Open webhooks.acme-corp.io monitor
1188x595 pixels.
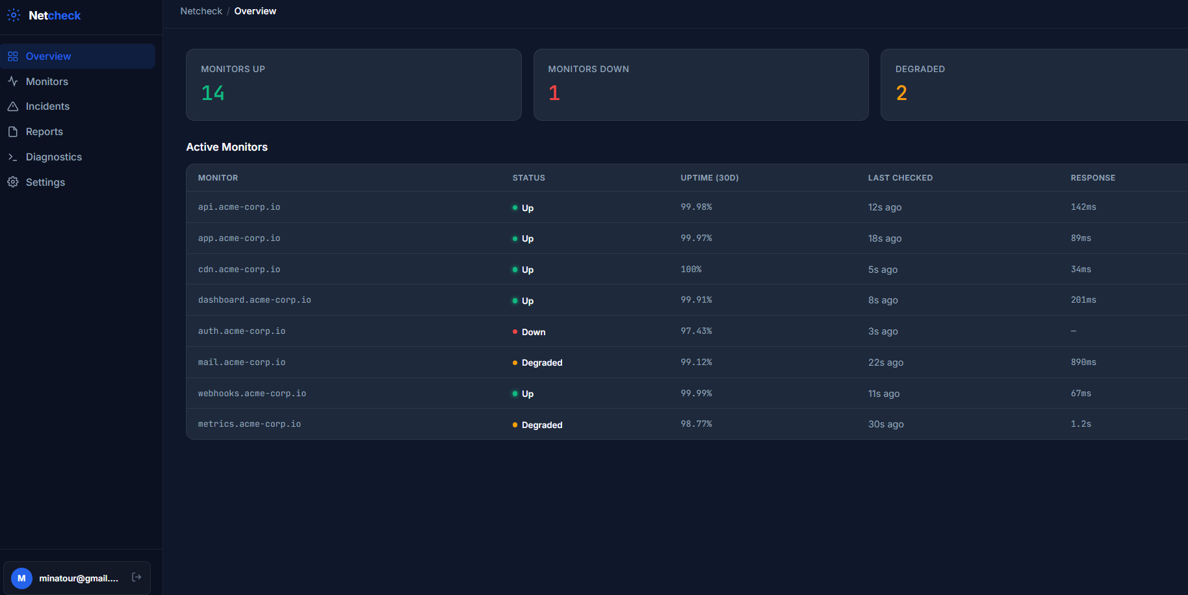pos(687,393)
